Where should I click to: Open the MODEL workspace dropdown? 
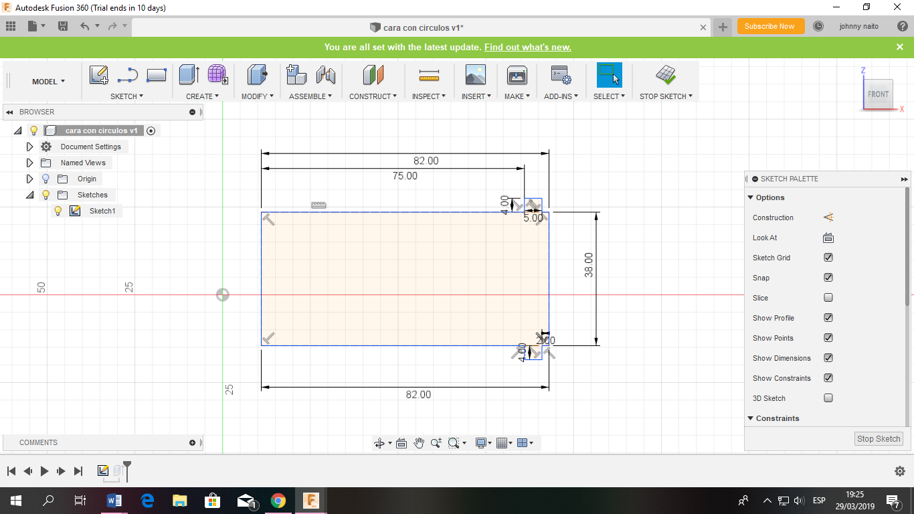(x=49, y=82)
